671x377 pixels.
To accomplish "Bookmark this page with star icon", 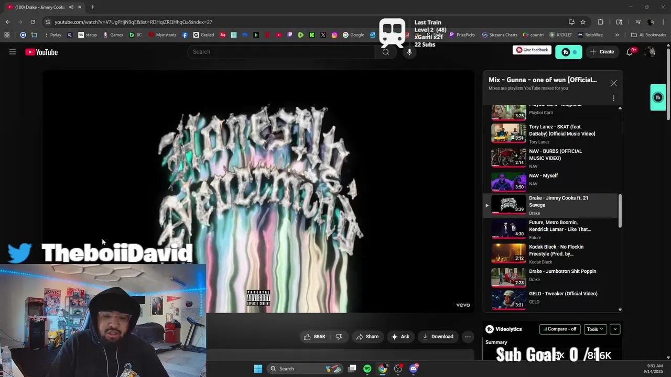I will 583,22.
